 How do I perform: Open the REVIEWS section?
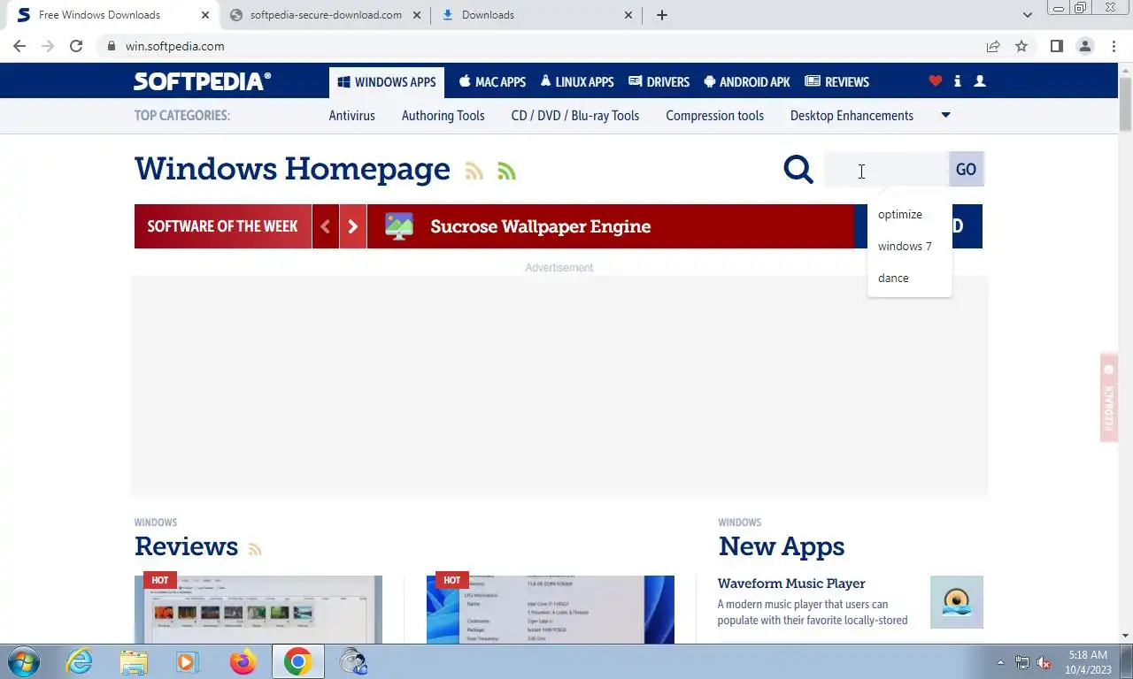837,82
